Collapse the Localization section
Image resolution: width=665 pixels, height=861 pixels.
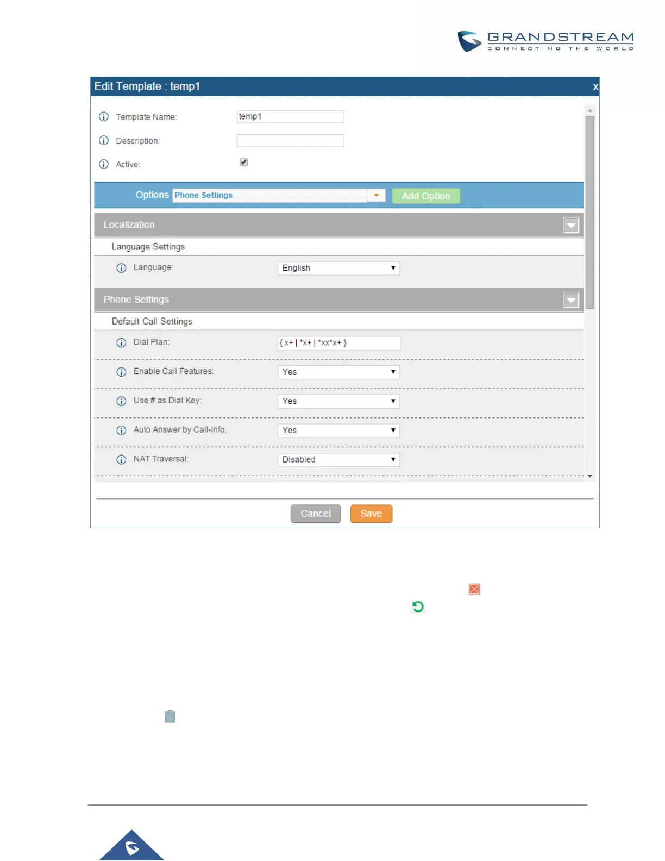(571, 226)
